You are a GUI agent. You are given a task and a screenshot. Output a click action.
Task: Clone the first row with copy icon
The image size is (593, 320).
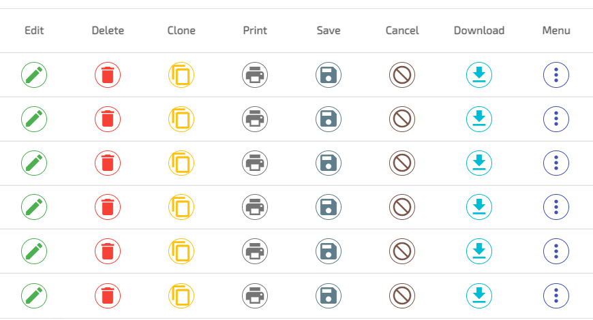click(x=181, y=75)
